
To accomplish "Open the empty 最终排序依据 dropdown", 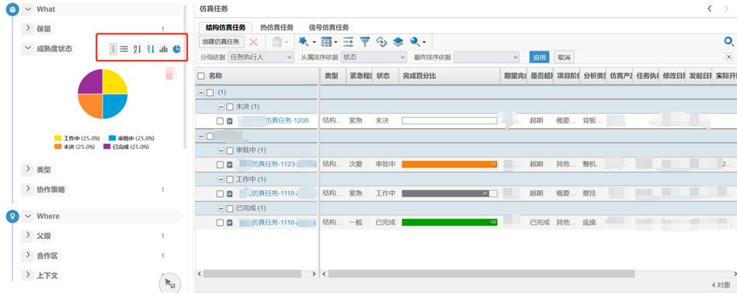I will [x=486, y=57].
